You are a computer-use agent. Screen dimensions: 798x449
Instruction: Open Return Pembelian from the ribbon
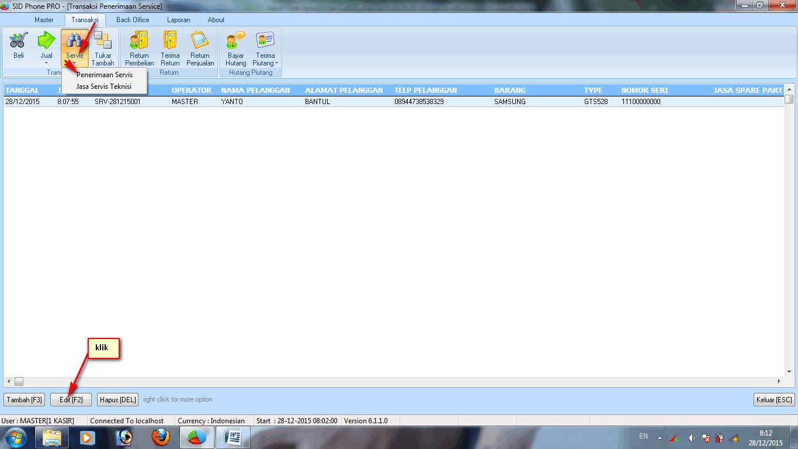tap(139, 42)
